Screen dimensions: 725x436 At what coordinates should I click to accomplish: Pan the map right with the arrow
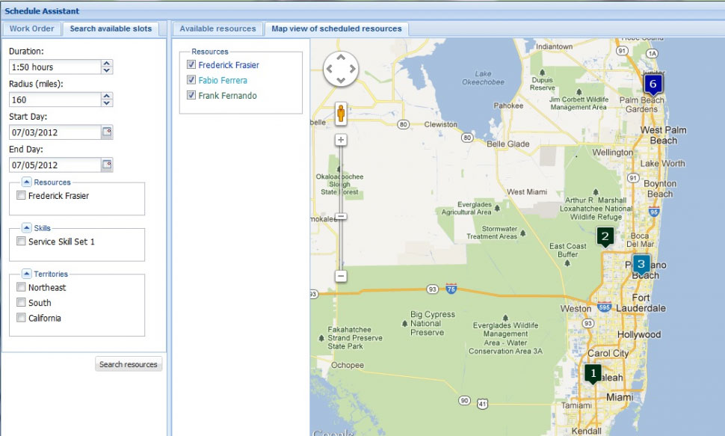pyautogui.click(x=352, y=69)
